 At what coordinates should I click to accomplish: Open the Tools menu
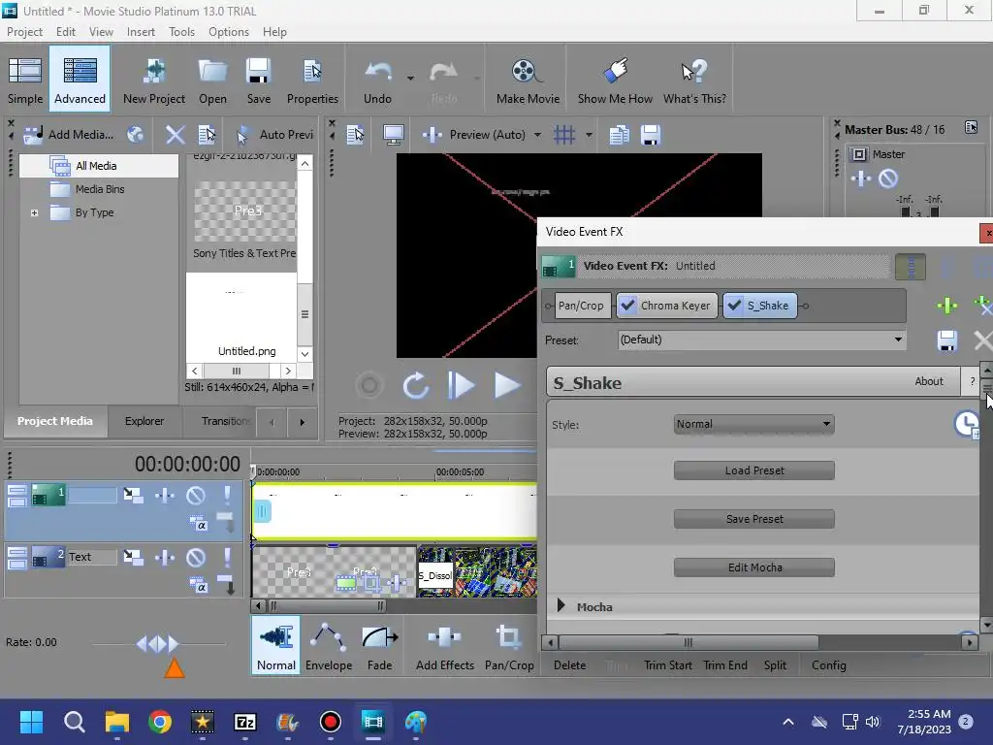pyautogui.click(x=181, y=32)
